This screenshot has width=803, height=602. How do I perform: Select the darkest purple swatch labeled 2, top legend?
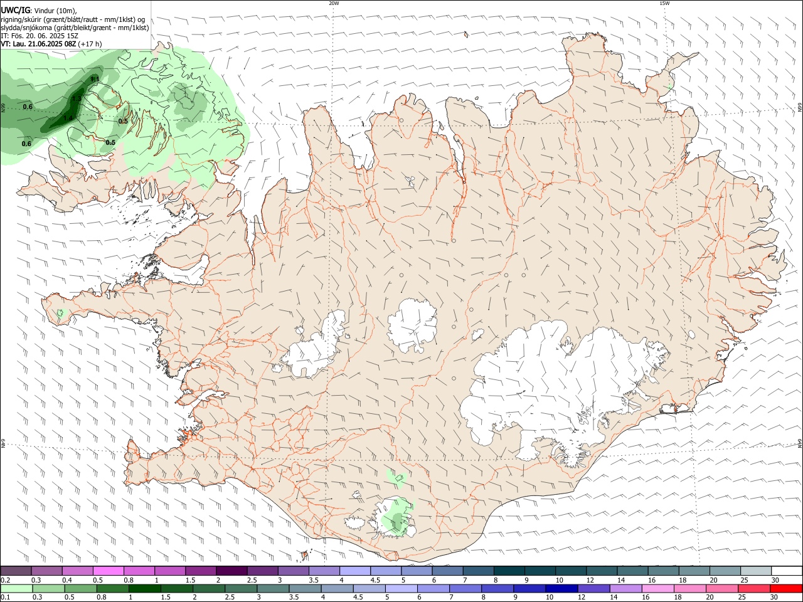[231, 571]
